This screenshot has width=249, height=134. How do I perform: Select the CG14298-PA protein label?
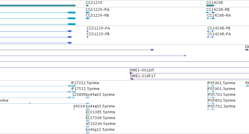219,34
